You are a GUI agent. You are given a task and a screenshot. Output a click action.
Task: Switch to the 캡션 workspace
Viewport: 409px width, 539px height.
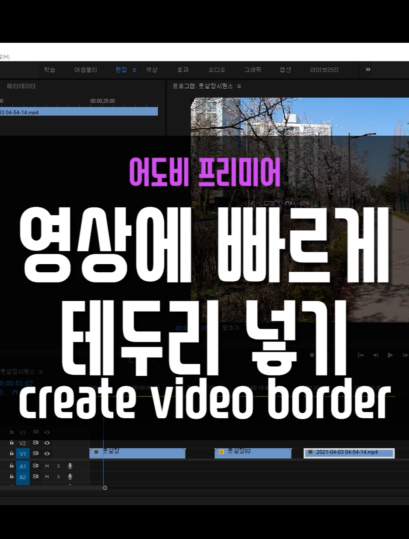click(285, 70)
